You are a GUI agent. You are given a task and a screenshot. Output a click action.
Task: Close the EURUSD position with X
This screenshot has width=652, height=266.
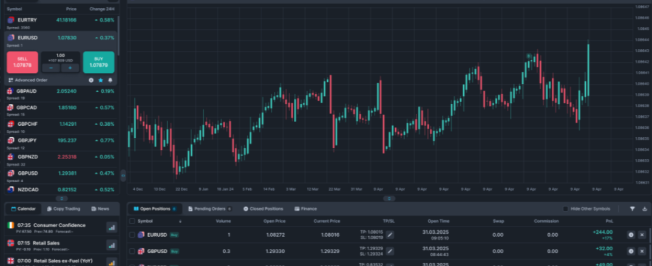(x=642, y=235)
